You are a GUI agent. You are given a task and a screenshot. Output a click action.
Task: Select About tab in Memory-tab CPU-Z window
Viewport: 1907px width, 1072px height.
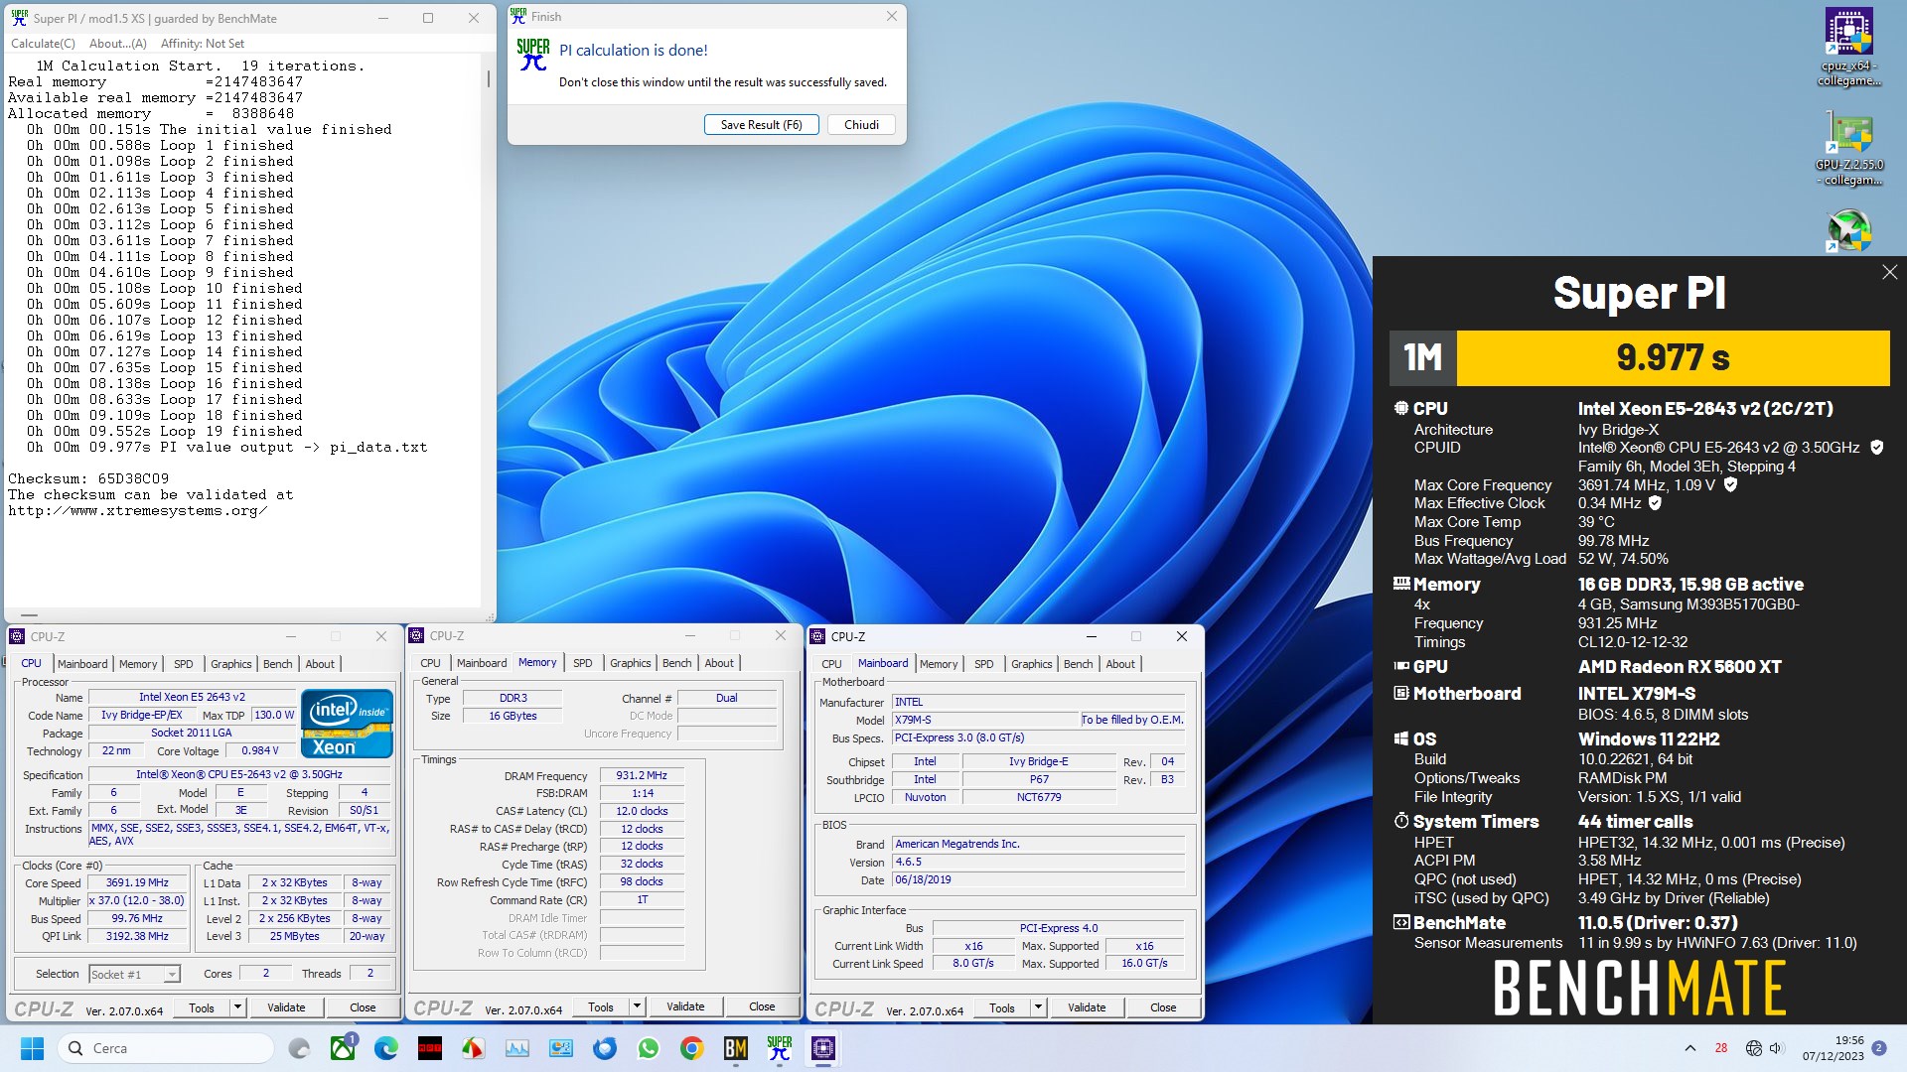(x=719, y=663)
